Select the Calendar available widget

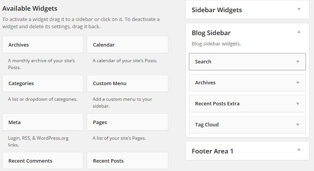pos(127,45)
